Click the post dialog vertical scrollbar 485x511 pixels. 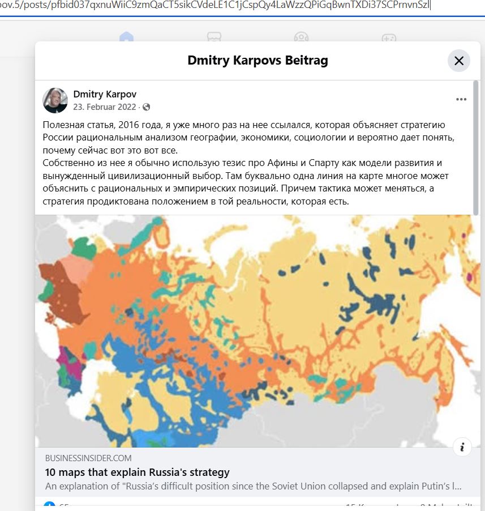(x=476, y=148)
